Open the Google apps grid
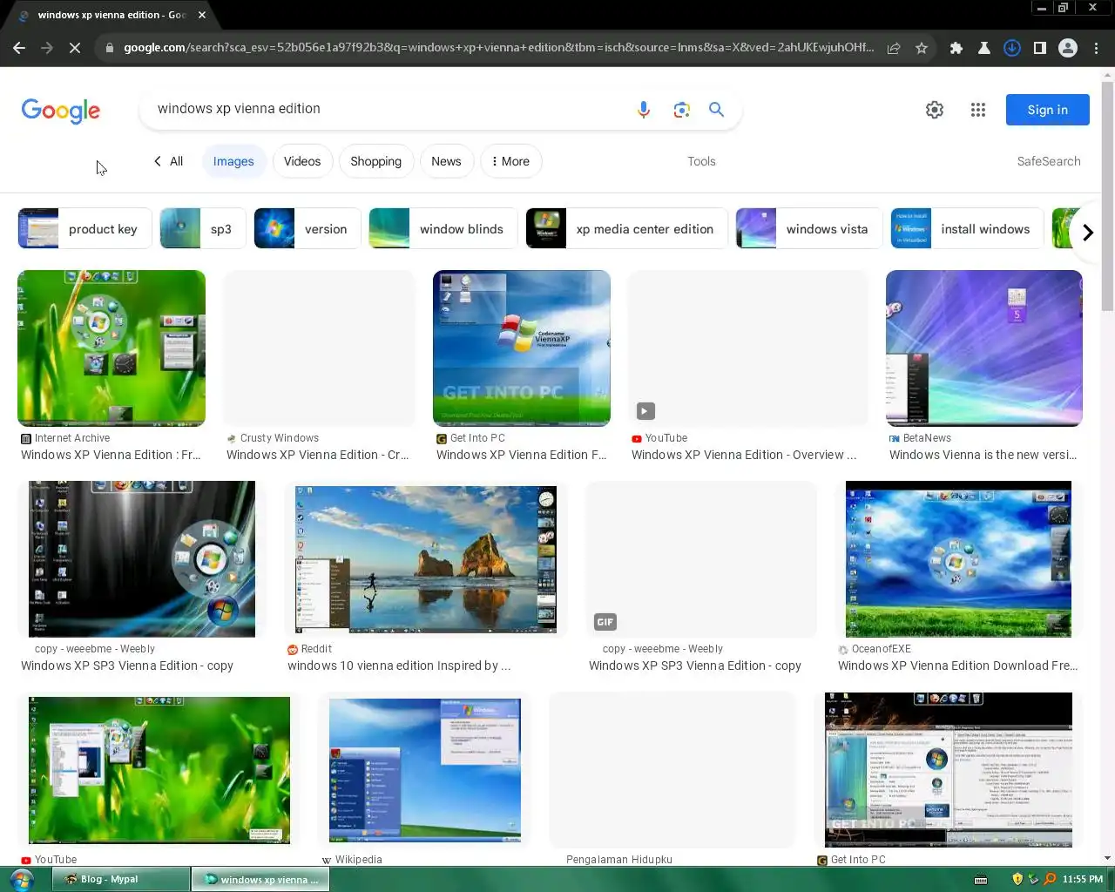1115x892 pixels. pyautogui.click(x=978, y=110)
